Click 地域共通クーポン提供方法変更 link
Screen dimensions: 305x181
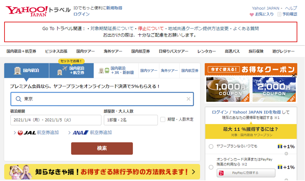tap(198, 29)
